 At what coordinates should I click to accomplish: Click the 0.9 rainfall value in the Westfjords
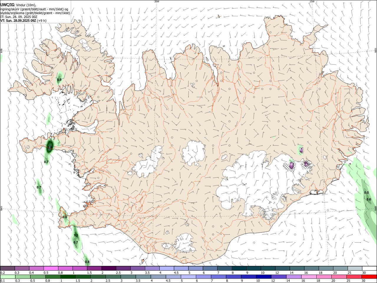59,80
